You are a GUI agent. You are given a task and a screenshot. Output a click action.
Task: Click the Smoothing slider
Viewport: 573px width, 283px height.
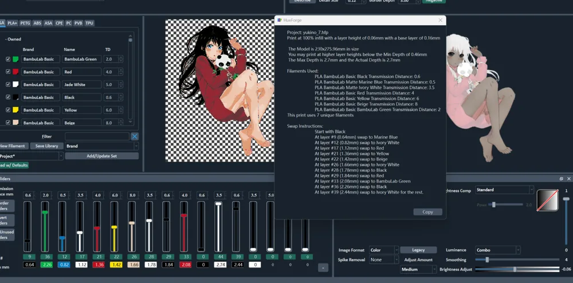tap(517, 260)
